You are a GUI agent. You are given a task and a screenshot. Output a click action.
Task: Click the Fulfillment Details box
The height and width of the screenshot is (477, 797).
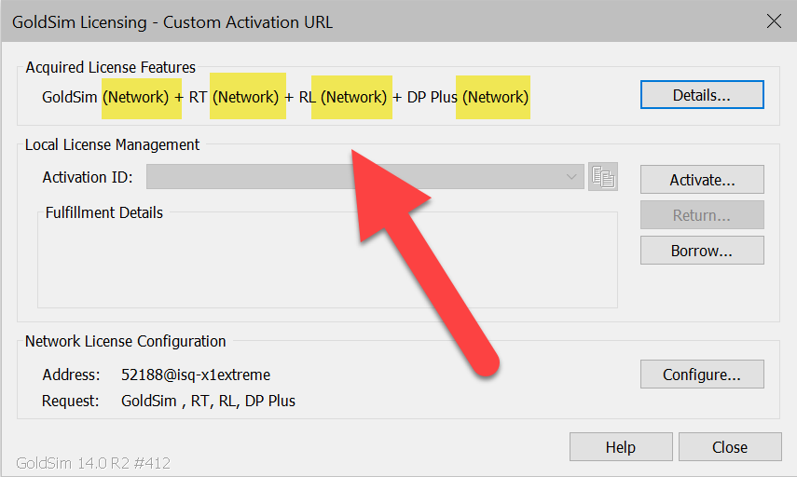327,260
